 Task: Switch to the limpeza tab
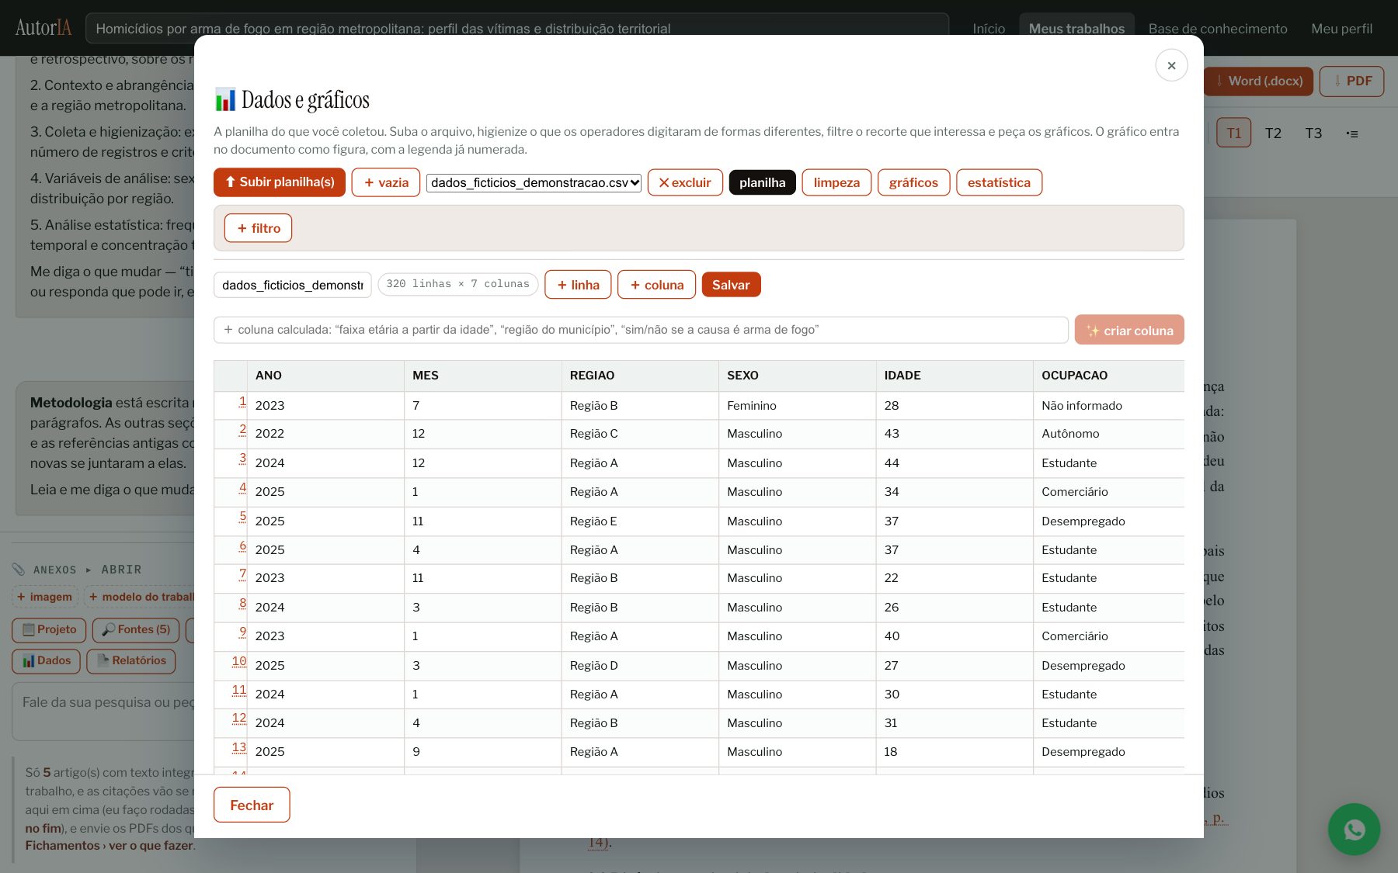coord(836,182)
